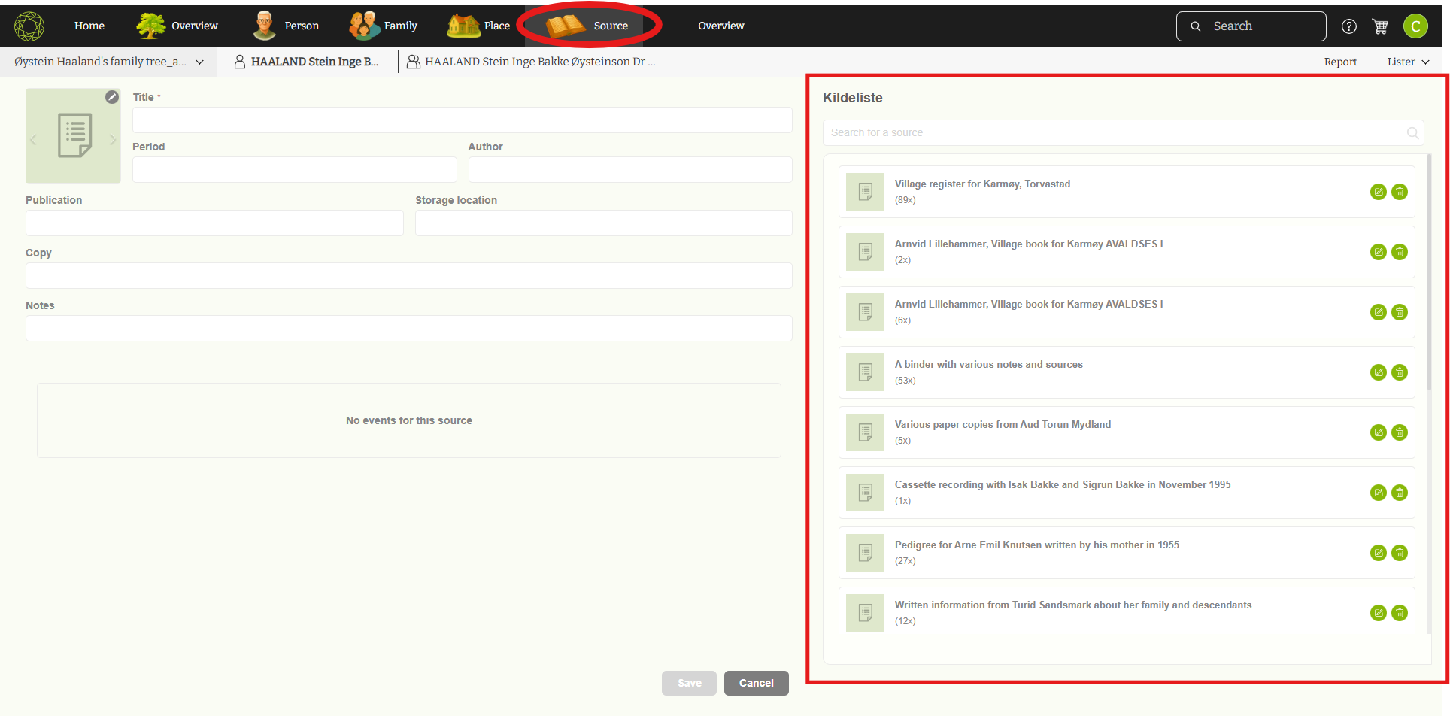1450x716 pixels.
Task: Open the Report link
Action: (x=1340, y=62)
